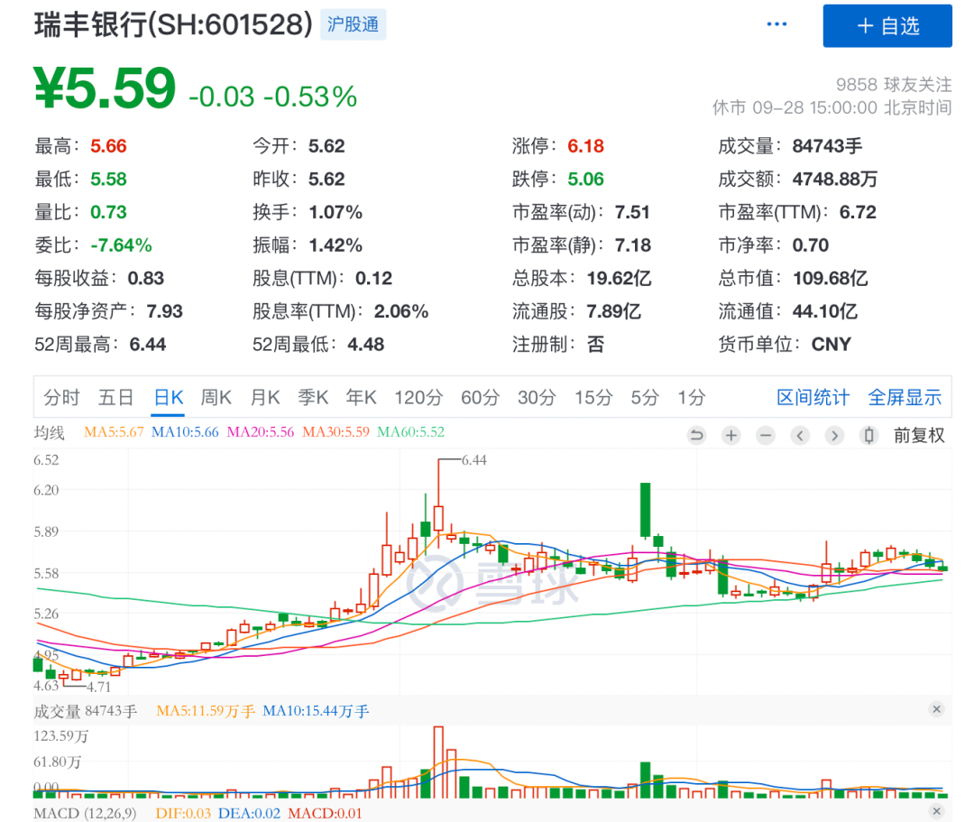The image size is (974, 822).
Task: Click the DIF:0.03 MACD value
Action: [x=183, y=813]
